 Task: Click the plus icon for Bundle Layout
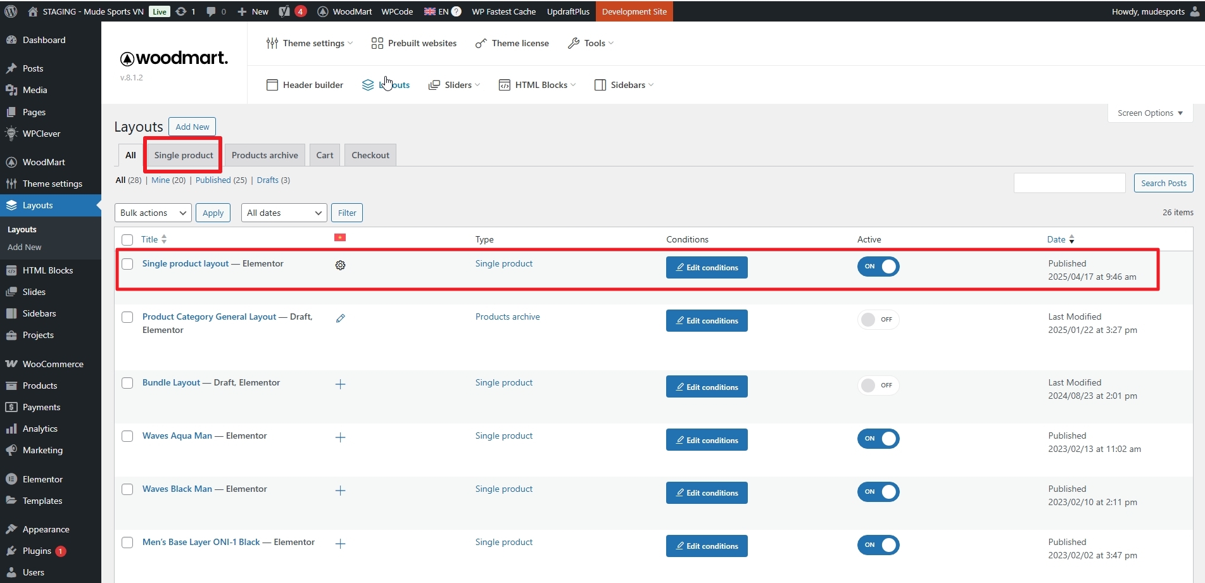pos(340,384)
